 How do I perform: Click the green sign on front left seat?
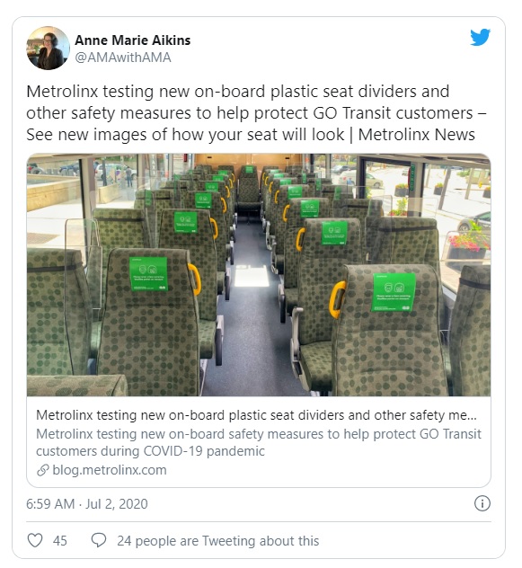[x=148, y=273]
